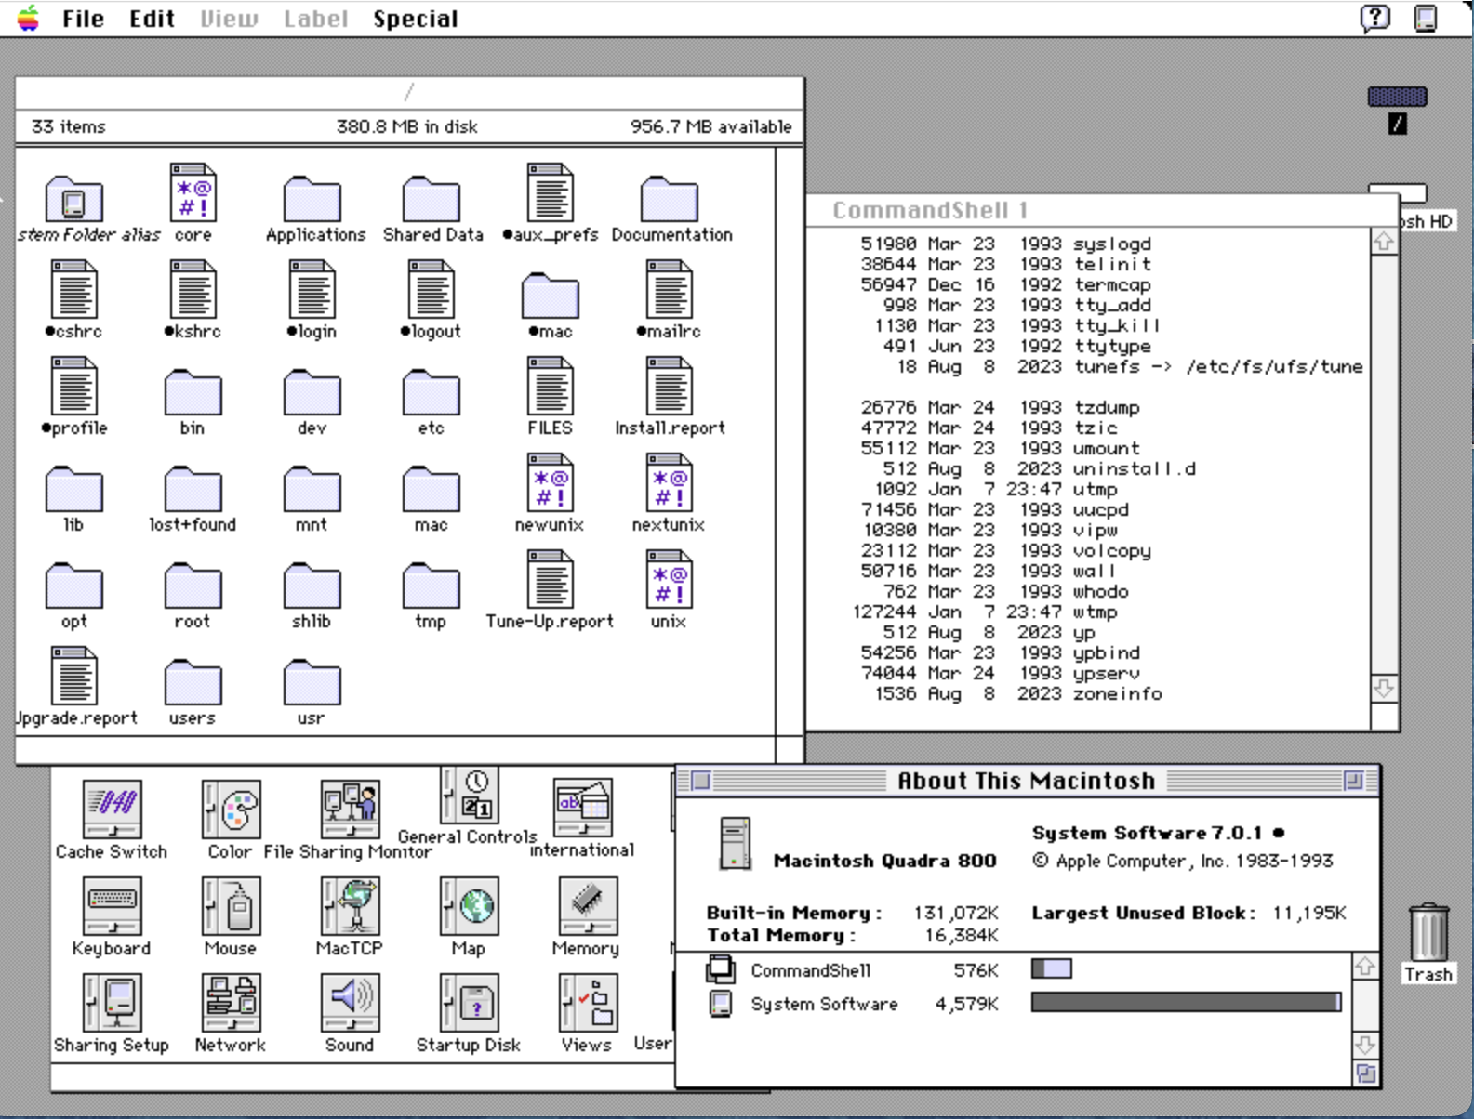Open the Network control panel
This screenshot has height=1119, width=1474.
(231, 1003)
